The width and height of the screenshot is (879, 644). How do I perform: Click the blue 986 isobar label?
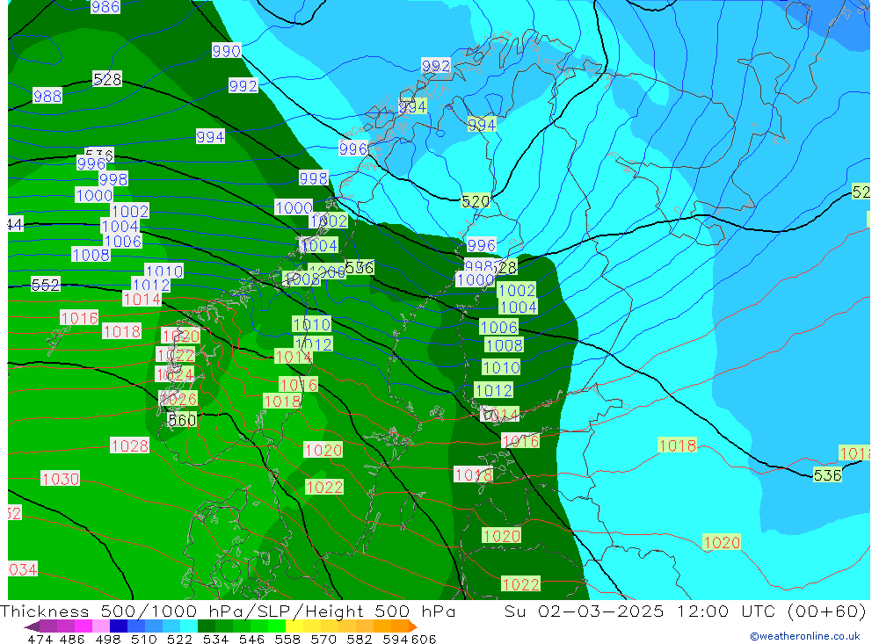pyautogui.click(x=105, y=7)
